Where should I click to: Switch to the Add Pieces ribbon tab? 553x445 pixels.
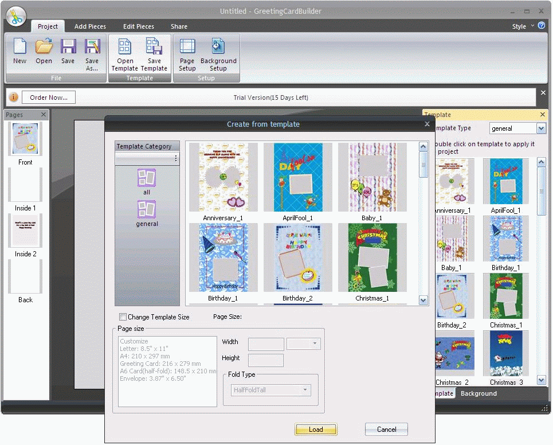pos(90,26)
